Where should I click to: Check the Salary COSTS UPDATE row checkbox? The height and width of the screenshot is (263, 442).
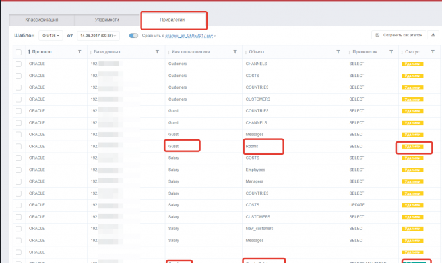click(19, 205)
